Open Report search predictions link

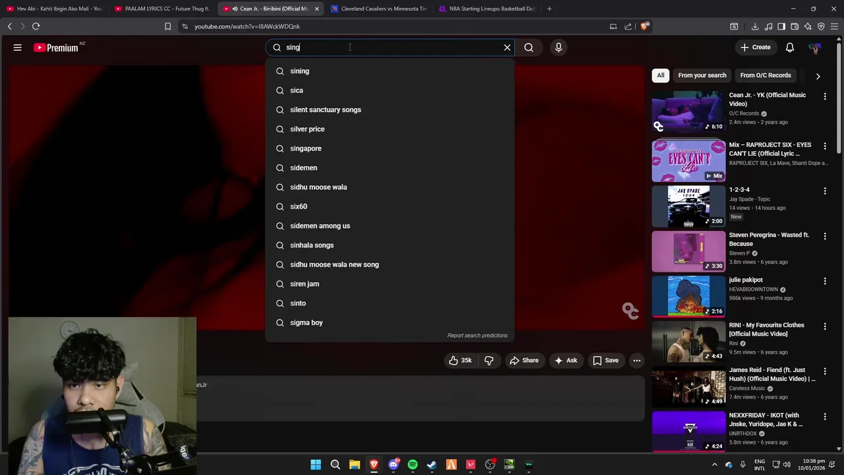pos(477,336)
